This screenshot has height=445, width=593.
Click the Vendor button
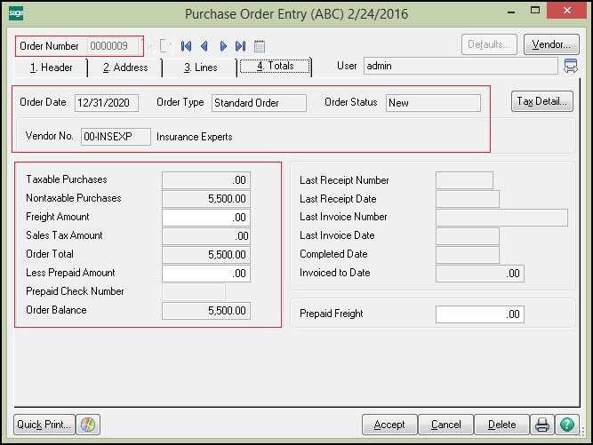551,44
